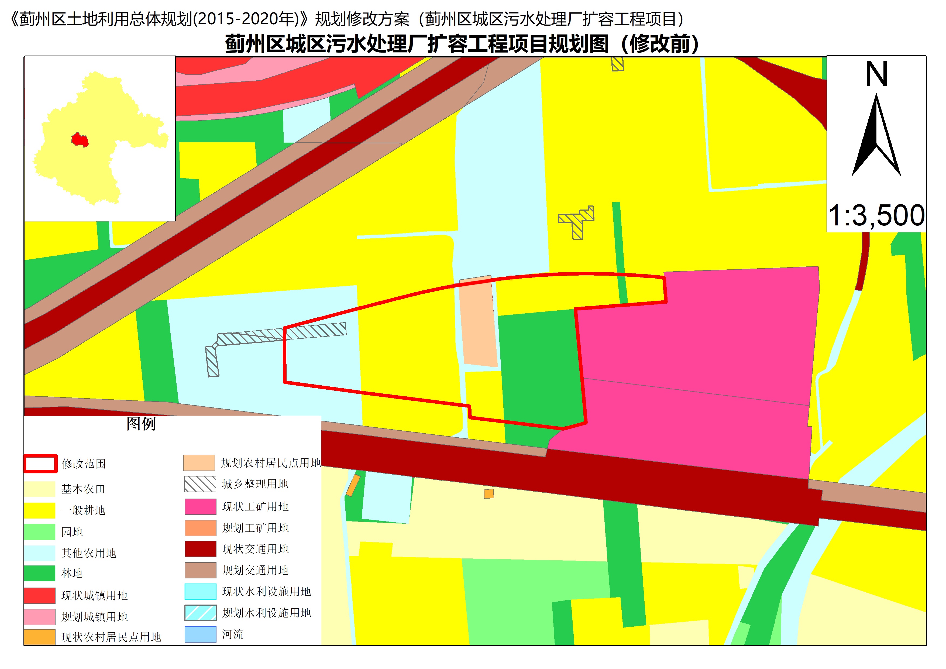
Task: Click the red district marker in inset map
Action: [x=80, y=140]
